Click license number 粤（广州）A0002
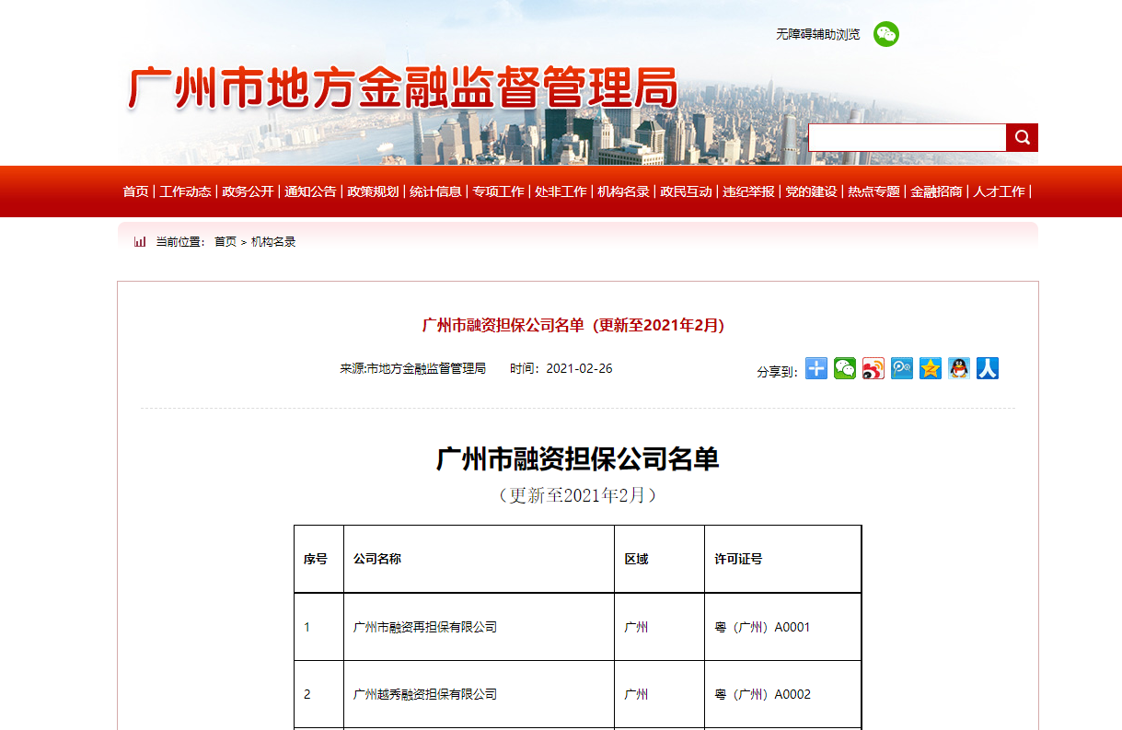The height and width of the screenshot is (730, 1122). point(762,694)
